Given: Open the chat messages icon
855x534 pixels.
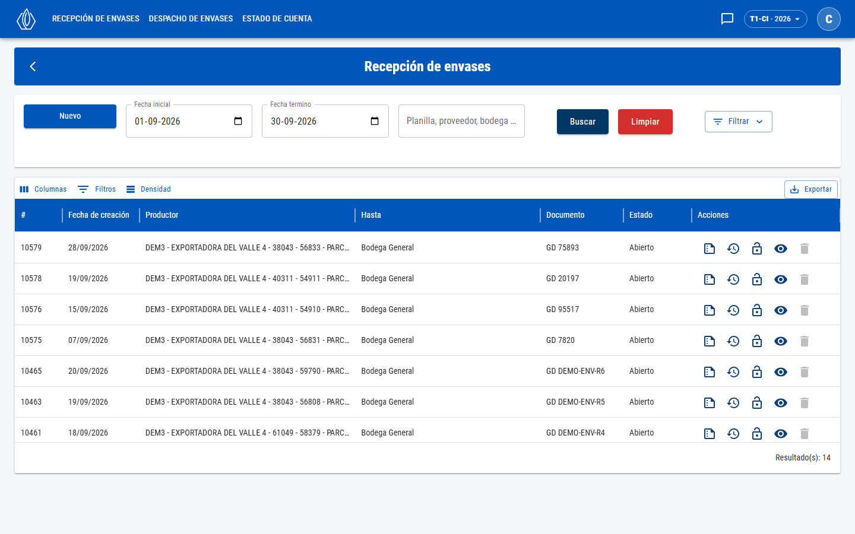Looking at the screenshot, I should [x=727, y=19].
